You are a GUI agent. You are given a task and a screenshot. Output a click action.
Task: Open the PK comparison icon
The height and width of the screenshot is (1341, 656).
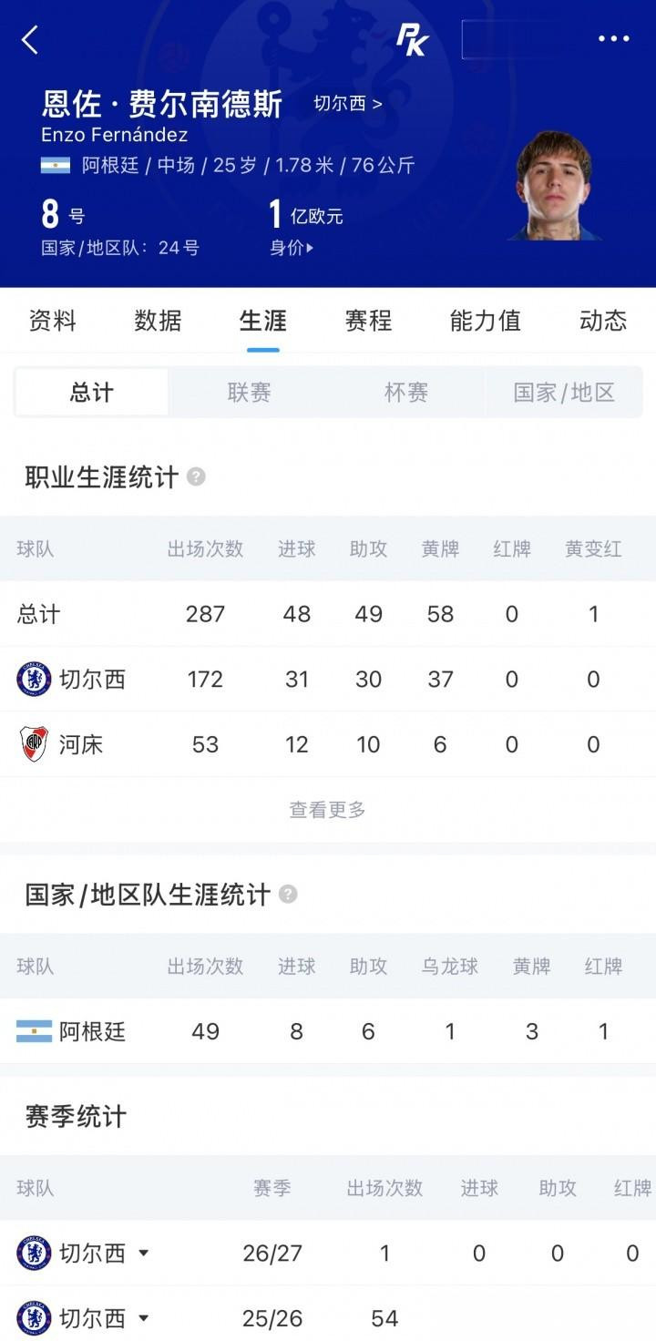point(412,39)
